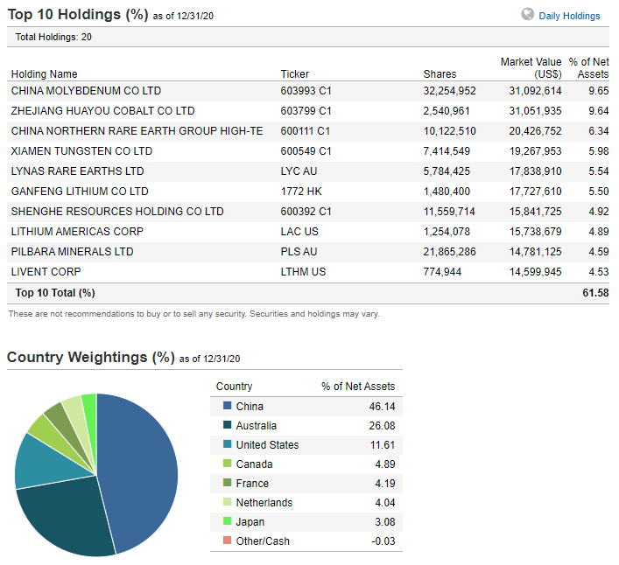Select XIAMEN TUNGSTEN CO LTD holding

pos(81,151)
